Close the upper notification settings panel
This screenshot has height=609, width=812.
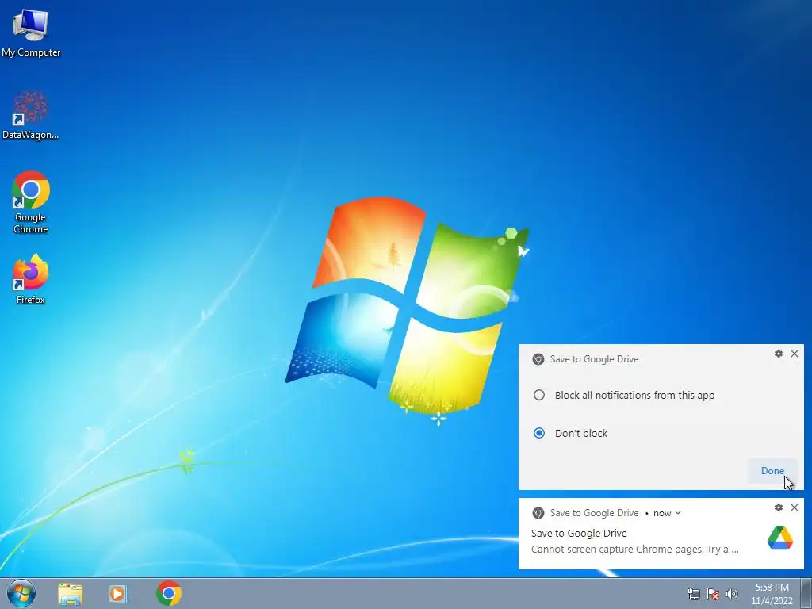[x=795, y=354]
